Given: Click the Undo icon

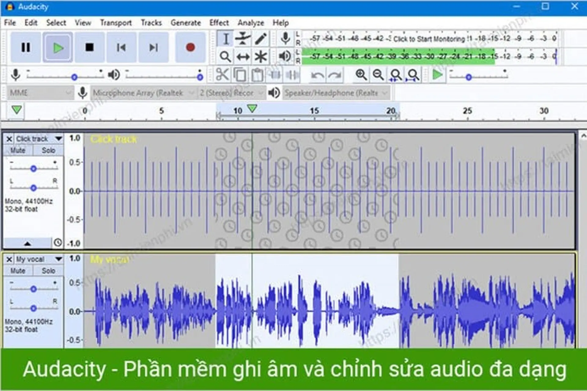Looking at the screenshot, I should coord(317,74).
